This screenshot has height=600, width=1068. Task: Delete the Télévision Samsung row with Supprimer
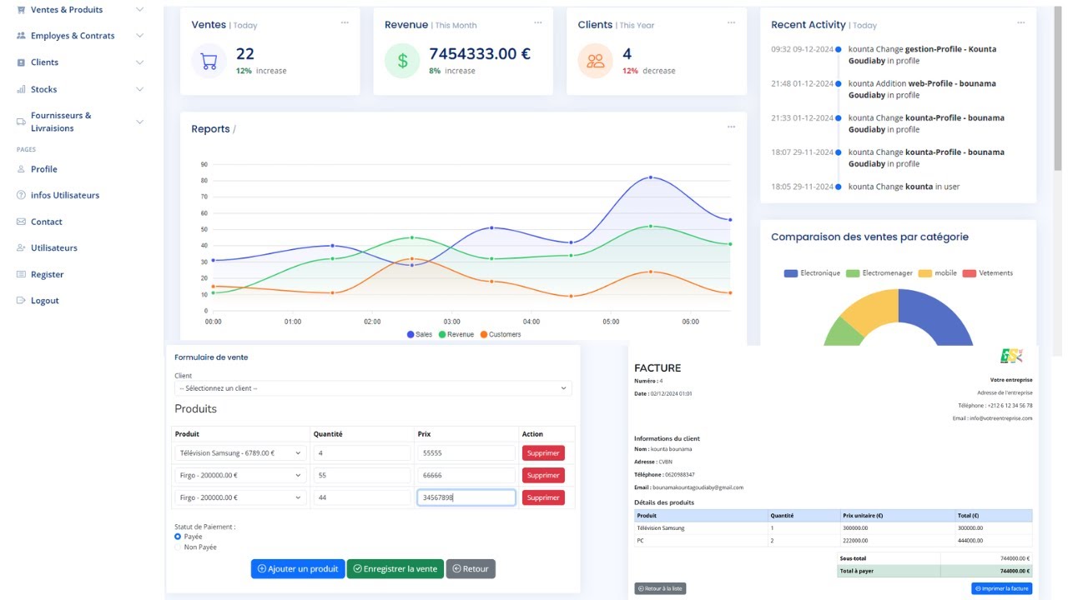tap(543, 452)
